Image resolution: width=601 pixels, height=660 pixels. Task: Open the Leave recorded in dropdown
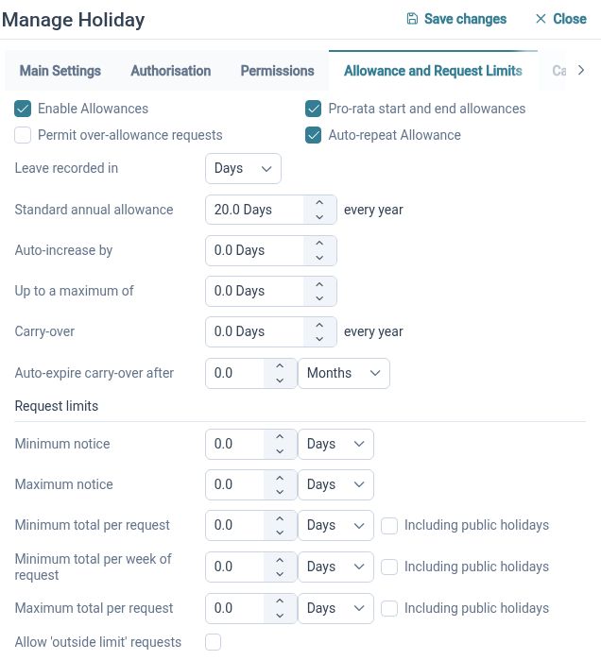click(243, 168)
